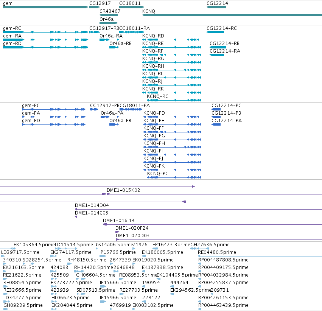322x311 pixels.
Task: Select KCNQ-PI protein label
Action: pos(153,151)
